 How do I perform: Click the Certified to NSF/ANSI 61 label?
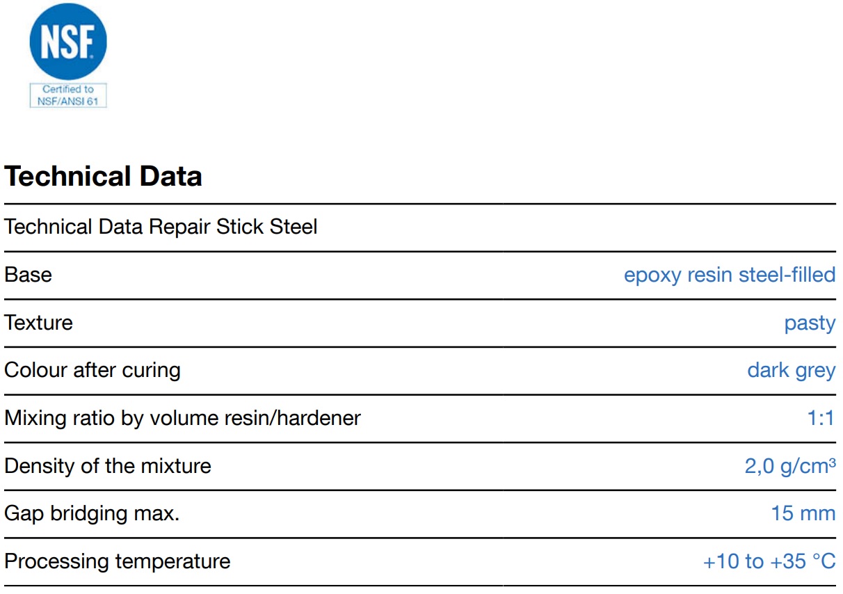coord(67,95)
